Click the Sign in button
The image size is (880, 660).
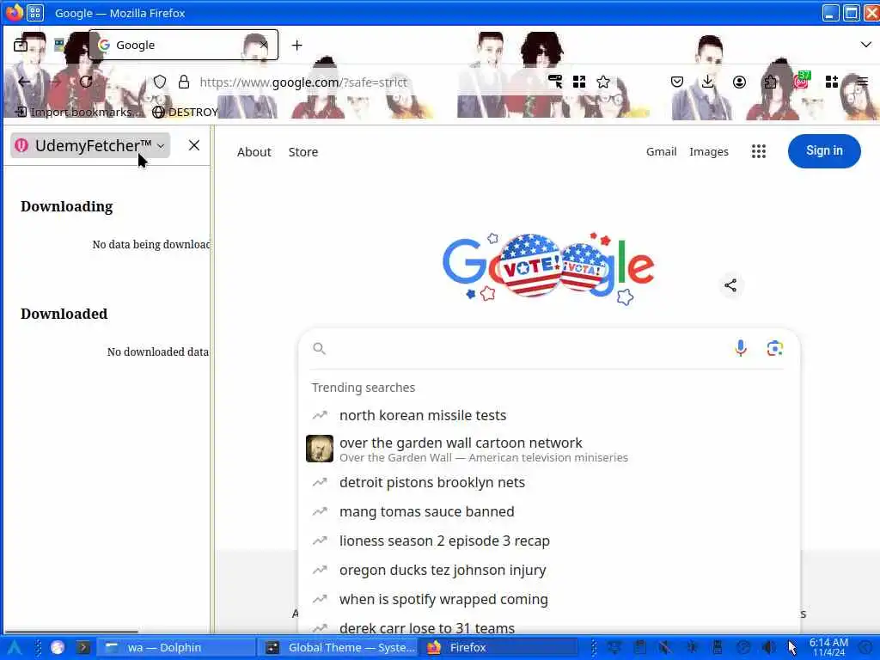pos(824,151)
